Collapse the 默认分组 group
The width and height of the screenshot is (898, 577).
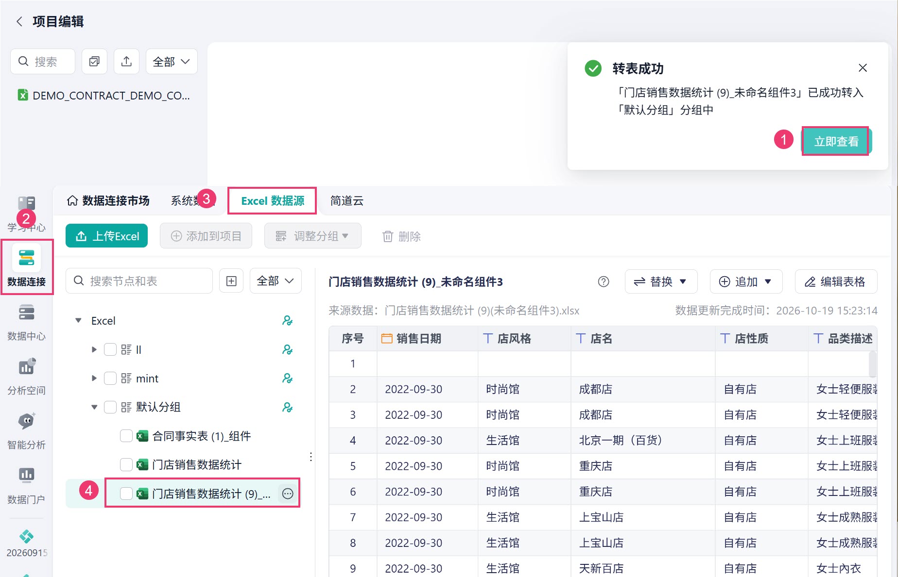coord(94,407)
